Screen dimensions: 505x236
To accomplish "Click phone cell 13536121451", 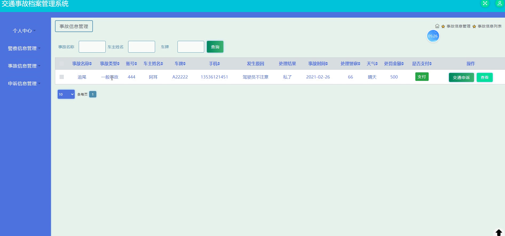I will (214, 77).
